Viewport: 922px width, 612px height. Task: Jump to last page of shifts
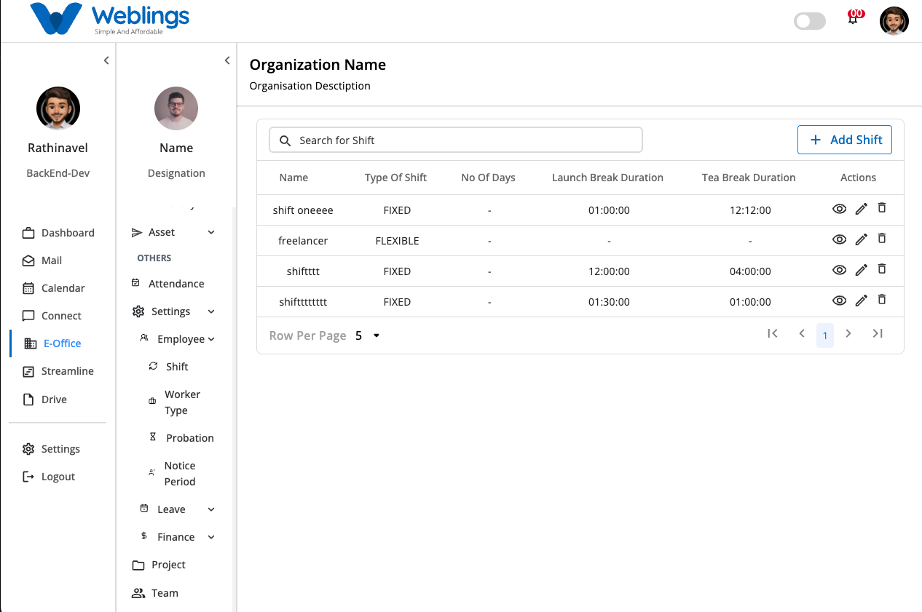[878, 333]
